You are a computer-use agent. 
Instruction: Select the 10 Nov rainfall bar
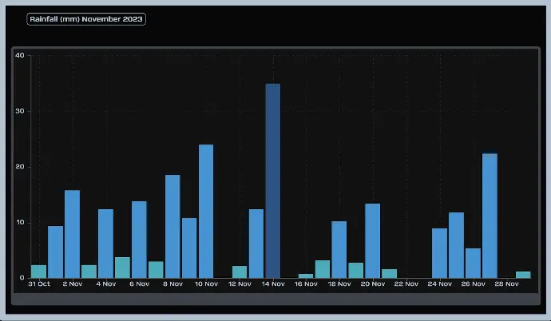click(206, 211)
